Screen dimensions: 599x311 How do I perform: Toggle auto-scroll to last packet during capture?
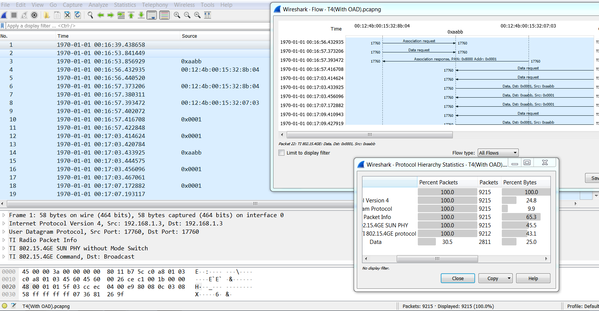pos(152,15)
